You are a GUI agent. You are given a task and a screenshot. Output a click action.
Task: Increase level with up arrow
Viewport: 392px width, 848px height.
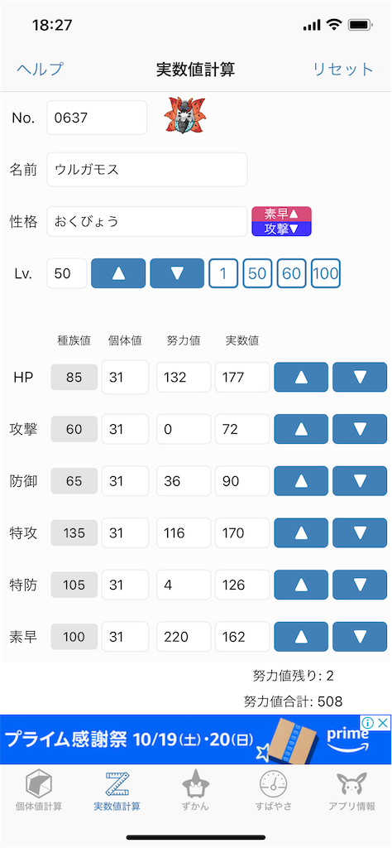click(x=118, y=273)
